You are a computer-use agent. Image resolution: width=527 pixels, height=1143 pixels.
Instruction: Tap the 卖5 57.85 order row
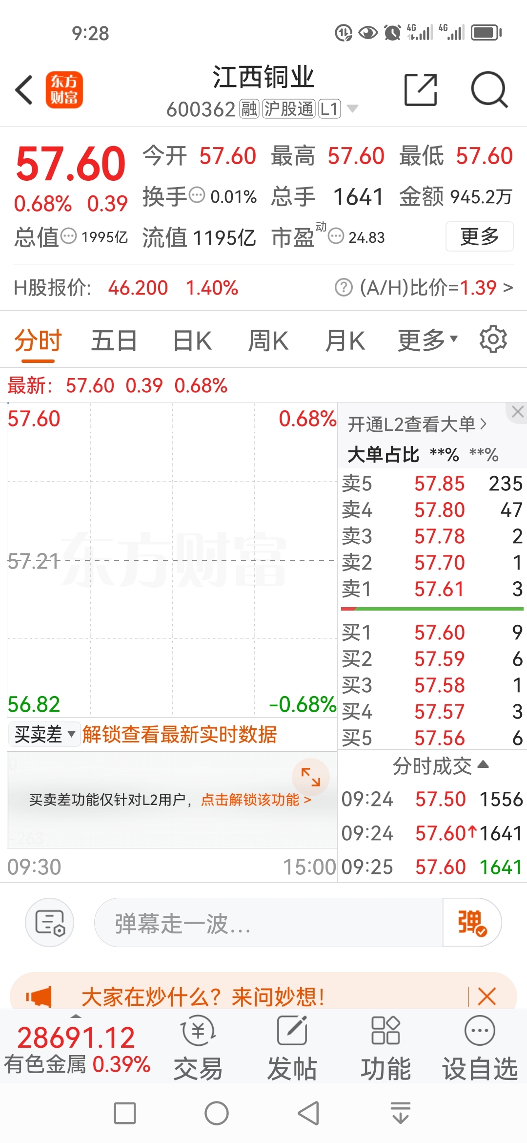click(432, 484)
